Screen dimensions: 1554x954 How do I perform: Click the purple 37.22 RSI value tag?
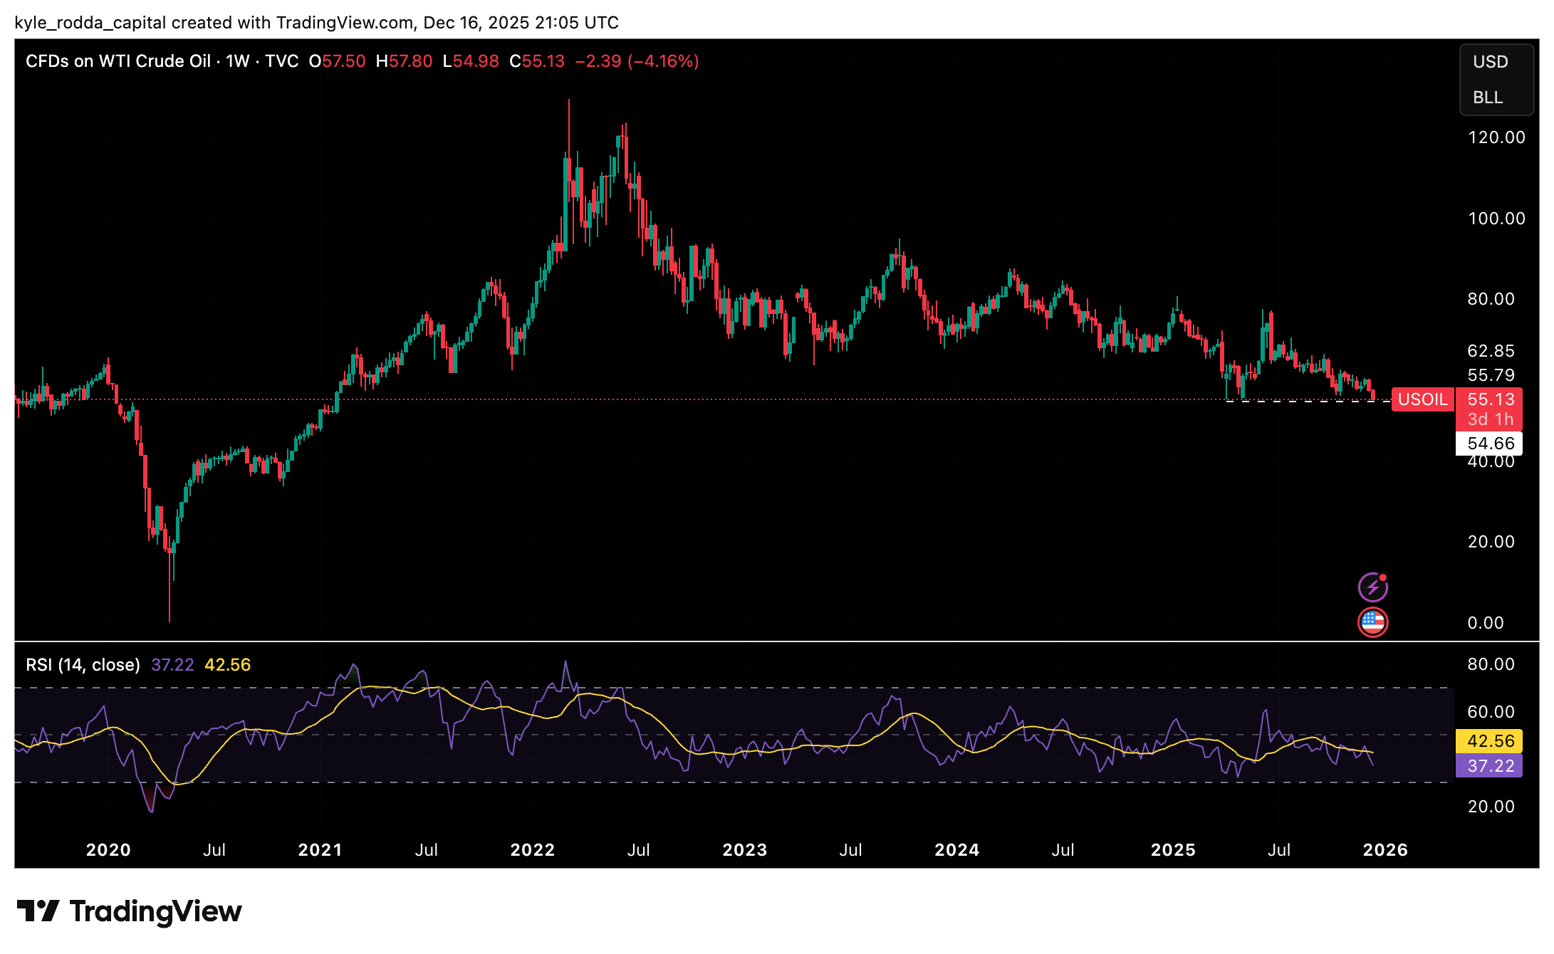pos(1490,766)
